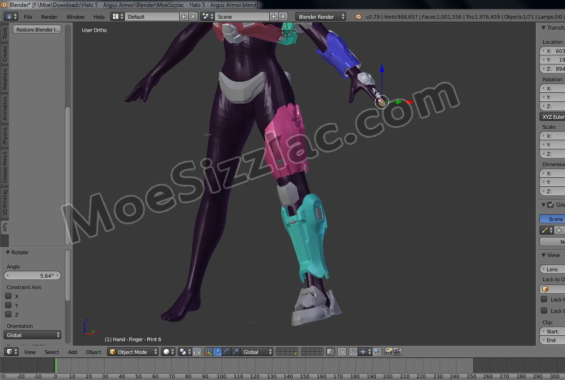The width and height of the screenshot is (565, 380).
Task: Open the Global transform orientation dropdown in header
Action: pos(257,352)
